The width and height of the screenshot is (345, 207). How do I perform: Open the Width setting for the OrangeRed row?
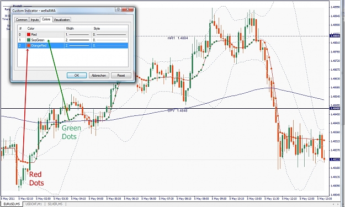78,45
